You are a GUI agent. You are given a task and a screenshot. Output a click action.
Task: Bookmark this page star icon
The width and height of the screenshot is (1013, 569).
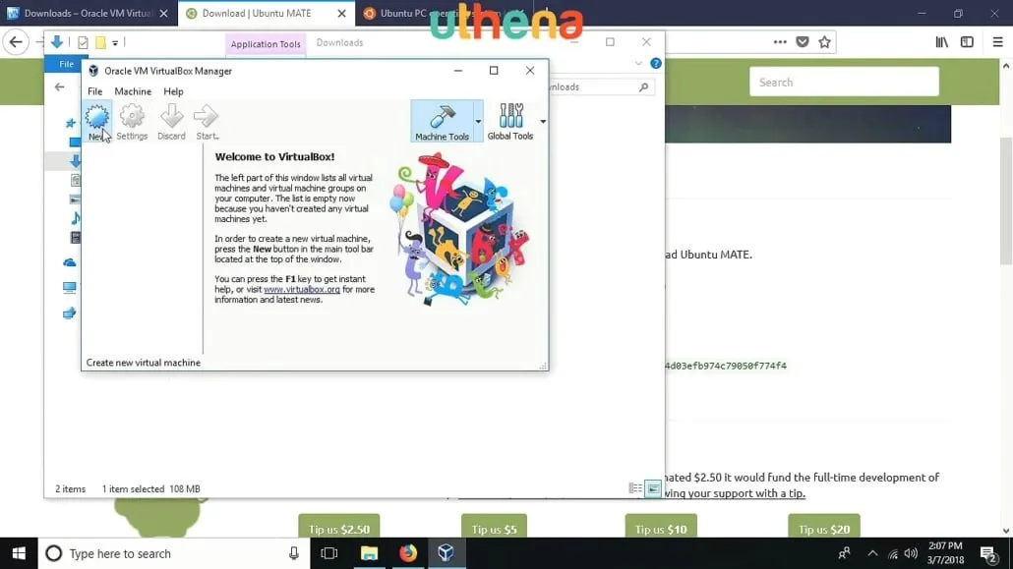tap(824, 42)
